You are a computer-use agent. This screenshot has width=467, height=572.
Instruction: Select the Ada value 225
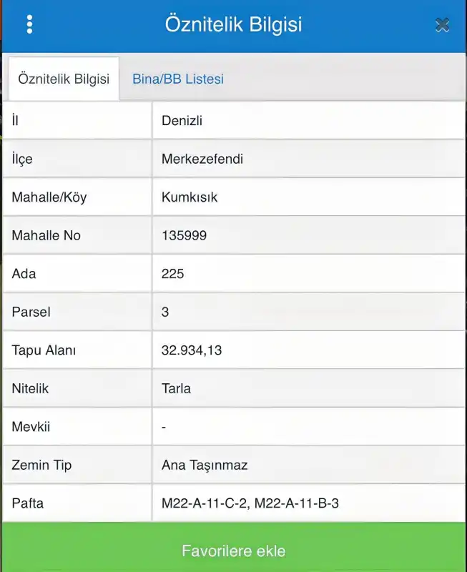pyautogui.click(x=172, y=274)
